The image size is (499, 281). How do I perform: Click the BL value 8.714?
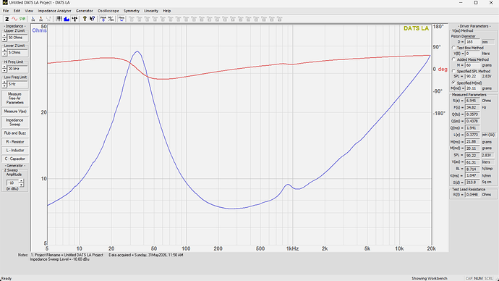pos(472,169)
